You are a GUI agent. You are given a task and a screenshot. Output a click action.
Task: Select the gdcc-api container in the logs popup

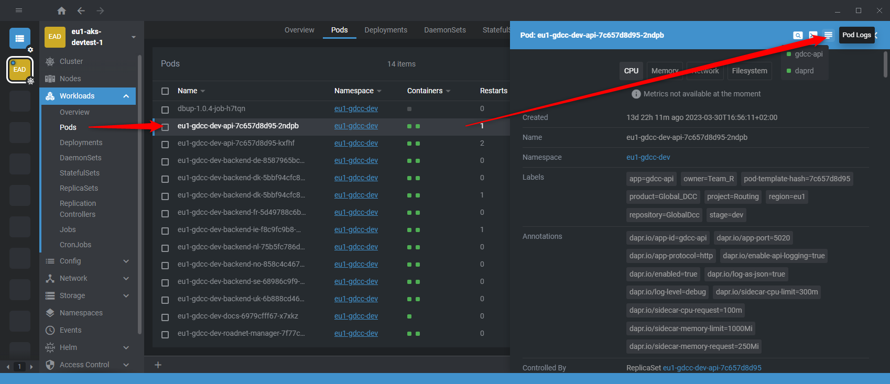tap(805, 54)
